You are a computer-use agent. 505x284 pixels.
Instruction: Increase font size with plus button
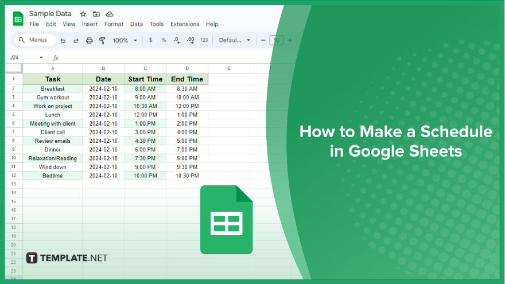click(x=290, y=40)
